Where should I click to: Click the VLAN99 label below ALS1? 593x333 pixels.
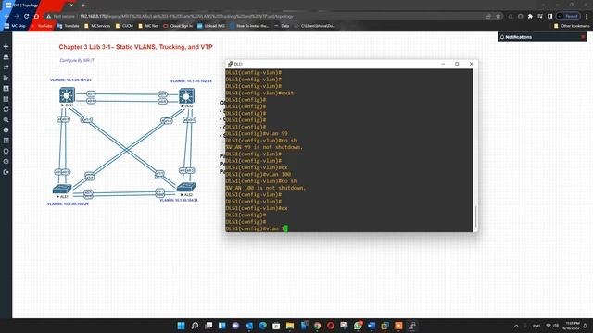coord(68,203)
